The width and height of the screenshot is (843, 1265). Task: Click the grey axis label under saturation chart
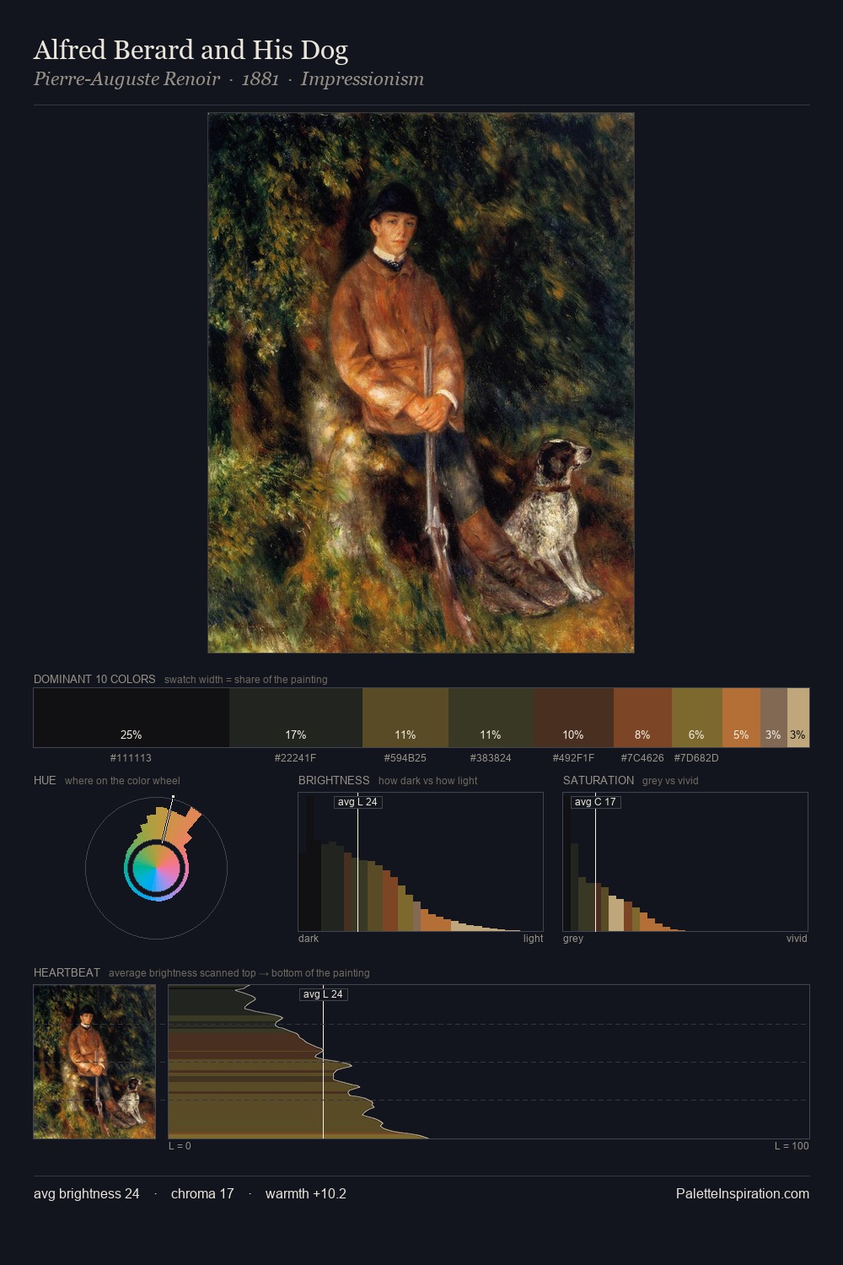click(x=573, y=939)
